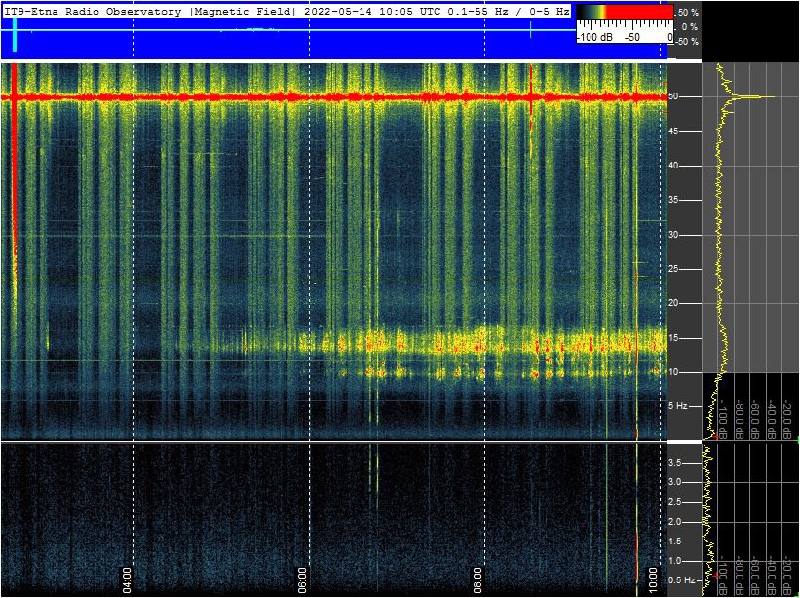Click the 25 Hz tick on frequency axis
The height and width of the screenshot is (598, 800).
[672, 269]
